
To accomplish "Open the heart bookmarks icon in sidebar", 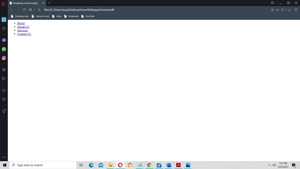I will pos(4,90).
